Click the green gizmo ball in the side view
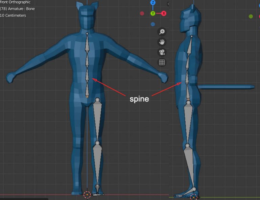 (251, 16)
